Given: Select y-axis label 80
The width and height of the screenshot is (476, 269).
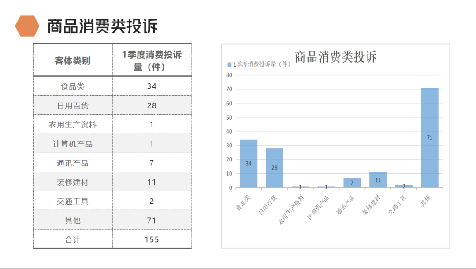Looking at the screenshot, I should 229,75.
